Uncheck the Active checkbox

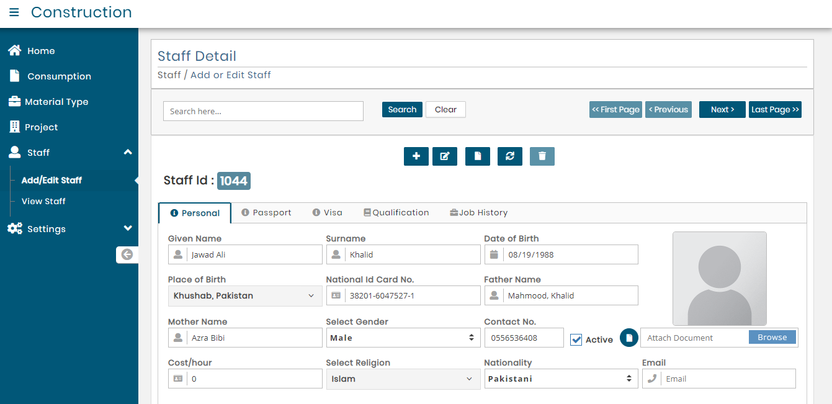(576, 339)
